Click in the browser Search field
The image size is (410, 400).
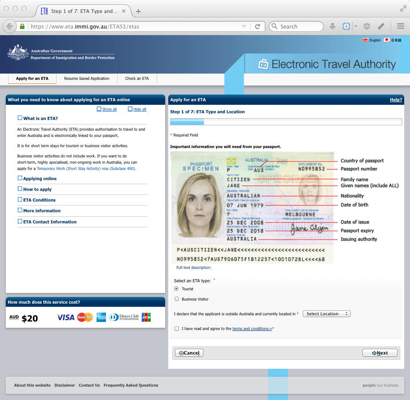[x=299, y=26]
